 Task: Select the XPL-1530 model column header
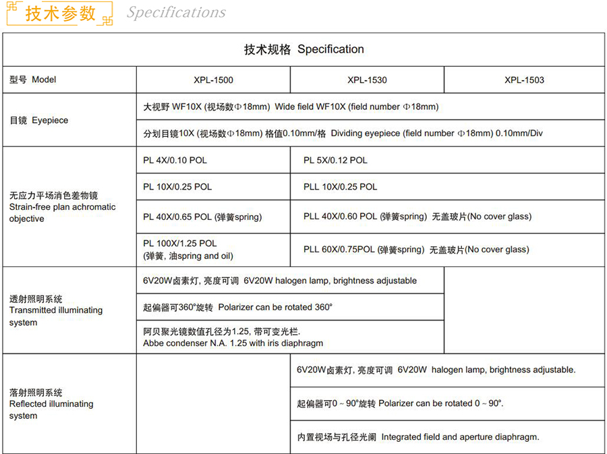click(367, 80)
